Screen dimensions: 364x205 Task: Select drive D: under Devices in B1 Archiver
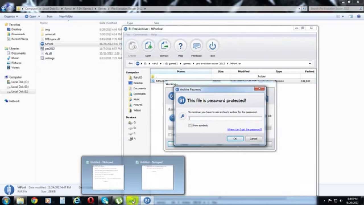coord(132,128)
